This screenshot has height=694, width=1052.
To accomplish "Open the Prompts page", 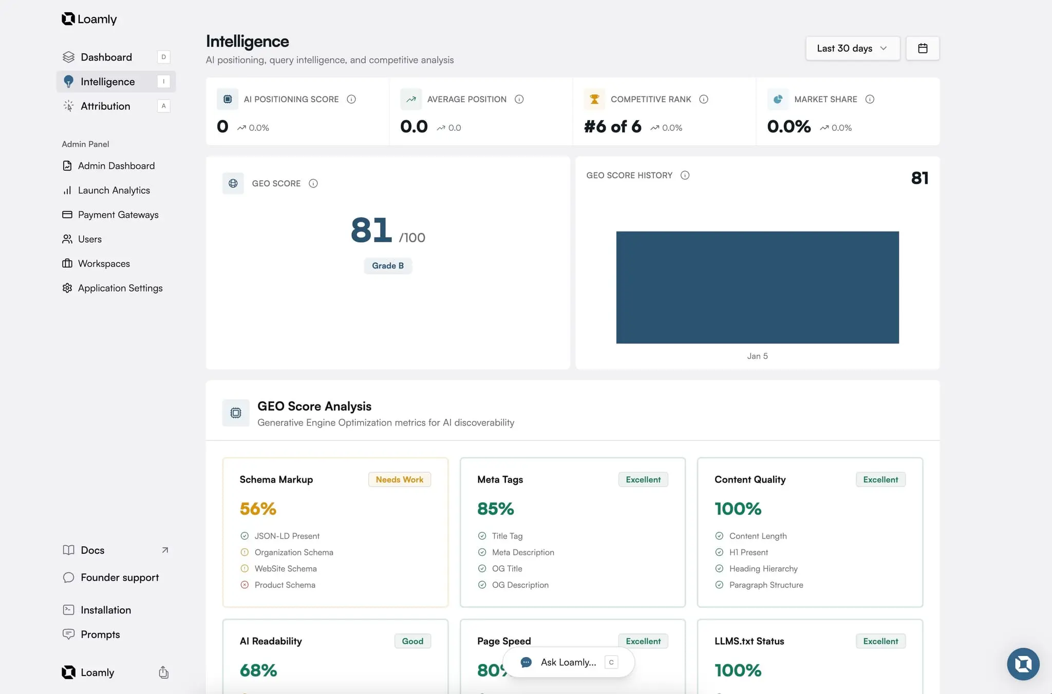I will click(91, 634).
